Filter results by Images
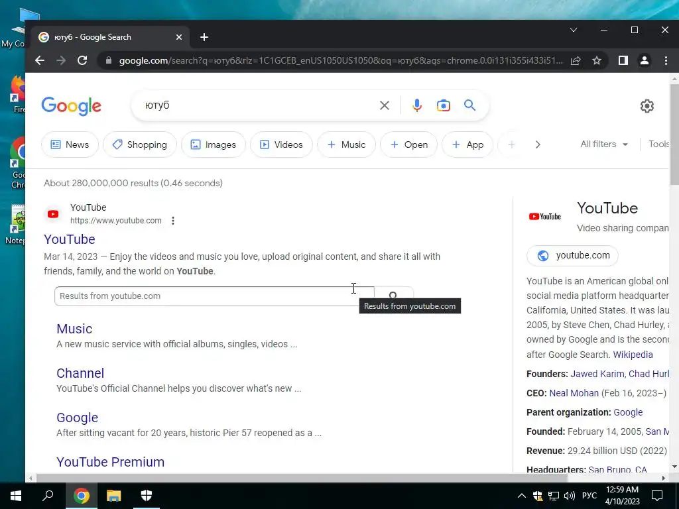 pos(214,144)
